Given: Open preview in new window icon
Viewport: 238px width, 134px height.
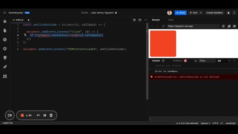Looking at the screenshot, I should [x=234, y=26].
